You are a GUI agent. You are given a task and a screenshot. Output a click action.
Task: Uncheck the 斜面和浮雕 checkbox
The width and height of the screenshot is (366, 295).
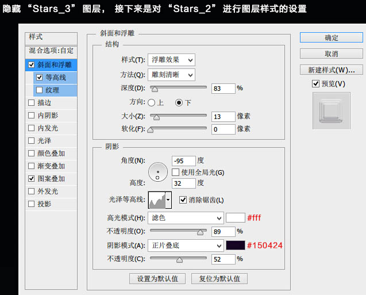click(x=31, y=65)
